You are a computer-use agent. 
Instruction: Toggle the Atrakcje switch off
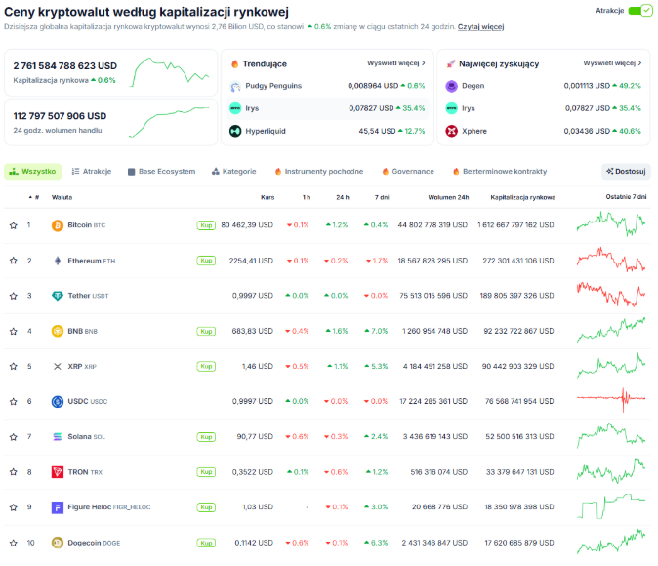point(639,11)
